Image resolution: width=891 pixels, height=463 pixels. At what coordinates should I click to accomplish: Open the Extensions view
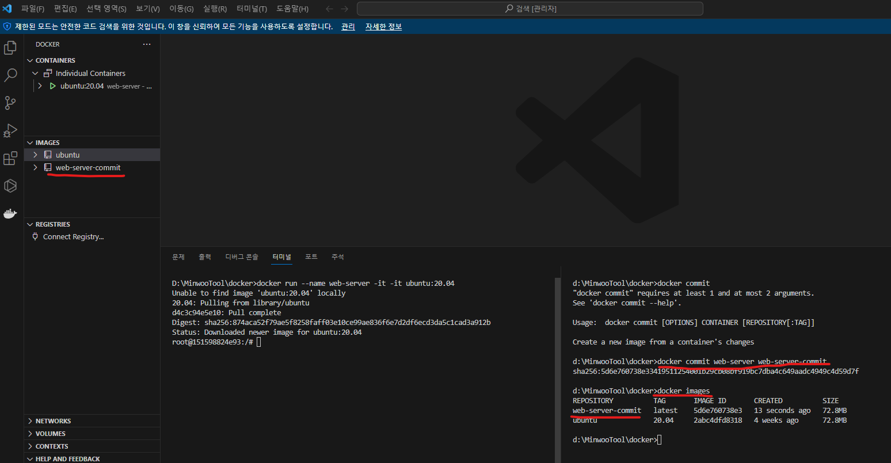[x=10, y=158]
